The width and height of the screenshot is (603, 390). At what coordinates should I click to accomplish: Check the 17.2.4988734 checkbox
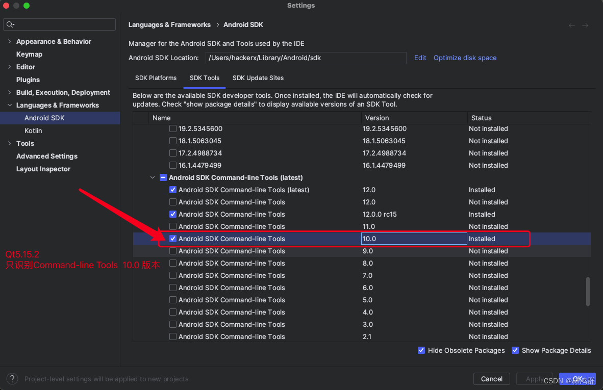click(x=173, y=153)
